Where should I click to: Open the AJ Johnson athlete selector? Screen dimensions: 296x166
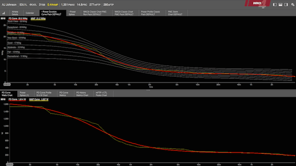click(9, 5)
